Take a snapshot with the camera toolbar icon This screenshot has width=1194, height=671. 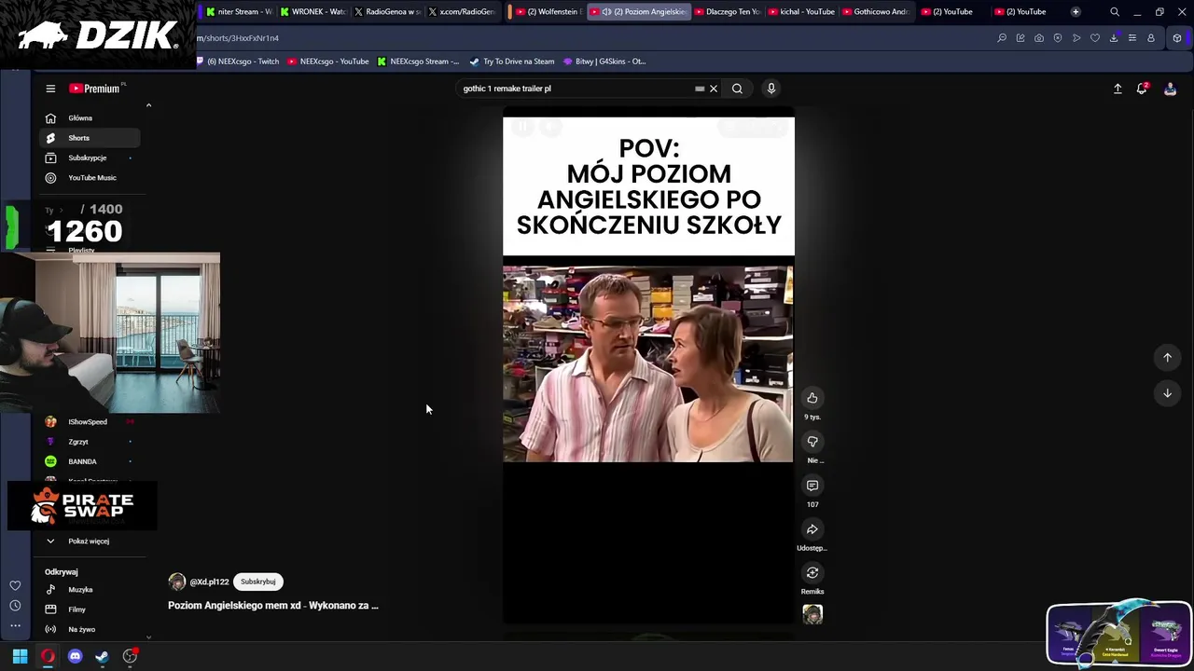click(1039, 38)
